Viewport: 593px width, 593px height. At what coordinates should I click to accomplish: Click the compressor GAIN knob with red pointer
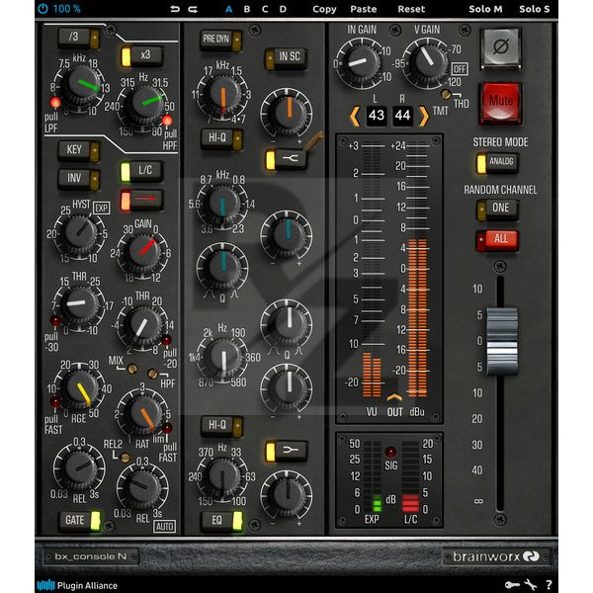(x=143, y=251)
